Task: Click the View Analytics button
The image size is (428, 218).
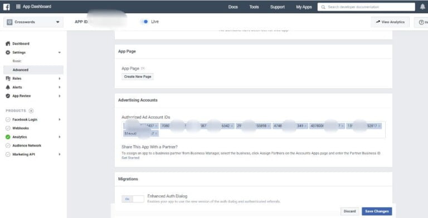Action: 390,22
